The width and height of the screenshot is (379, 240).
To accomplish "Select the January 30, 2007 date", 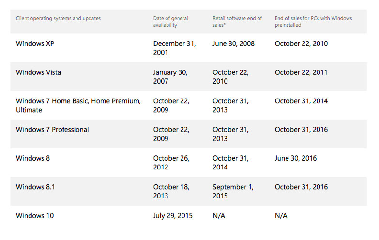I will [x=170, y=77].
